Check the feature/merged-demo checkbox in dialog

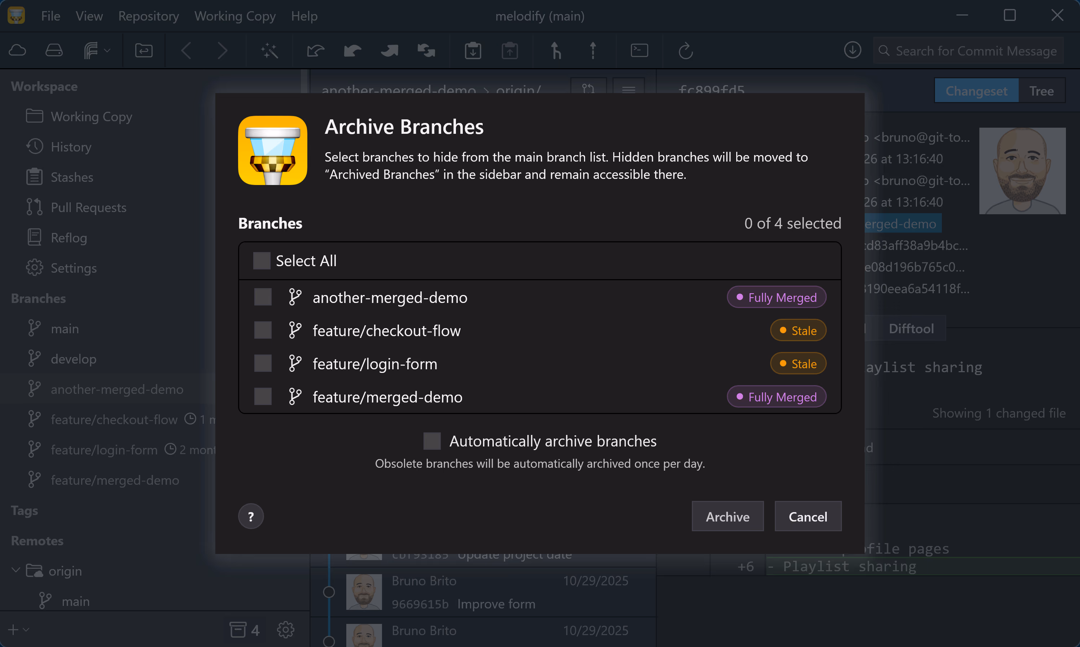pos(263,396)
